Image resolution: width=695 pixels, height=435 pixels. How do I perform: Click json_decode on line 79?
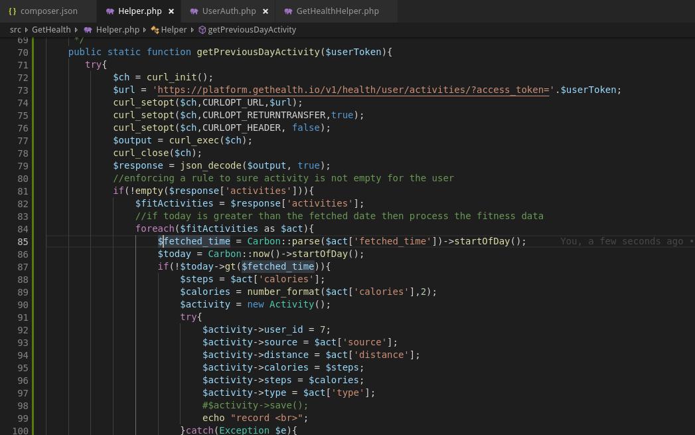[x=211, y=166]
